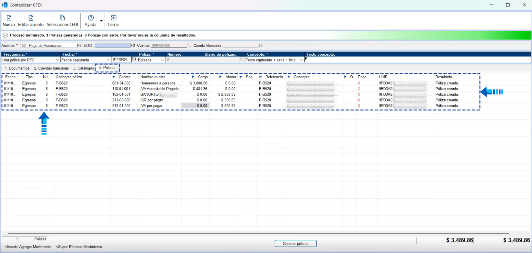Click the Cargo column header
Viewport: 532px width, 253px height.
tap(203, 77)
